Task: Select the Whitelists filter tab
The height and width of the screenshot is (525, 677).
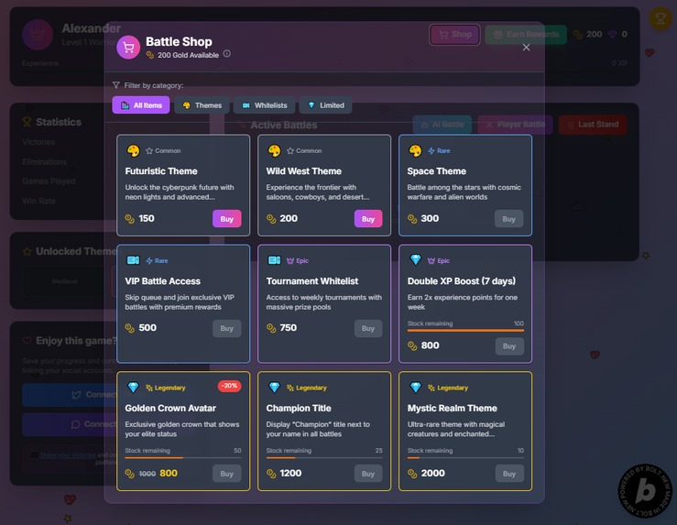Action: [x=264, y=105]
